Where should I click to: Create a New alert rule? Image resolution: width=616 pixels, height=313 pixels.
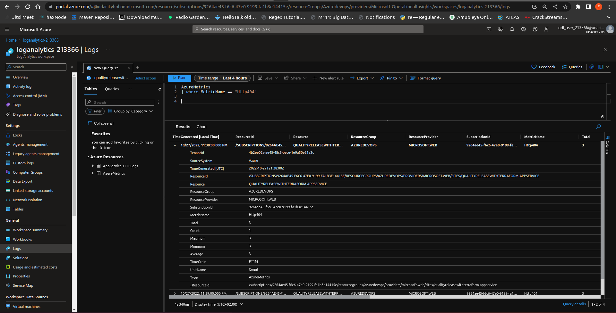point(328,78)
